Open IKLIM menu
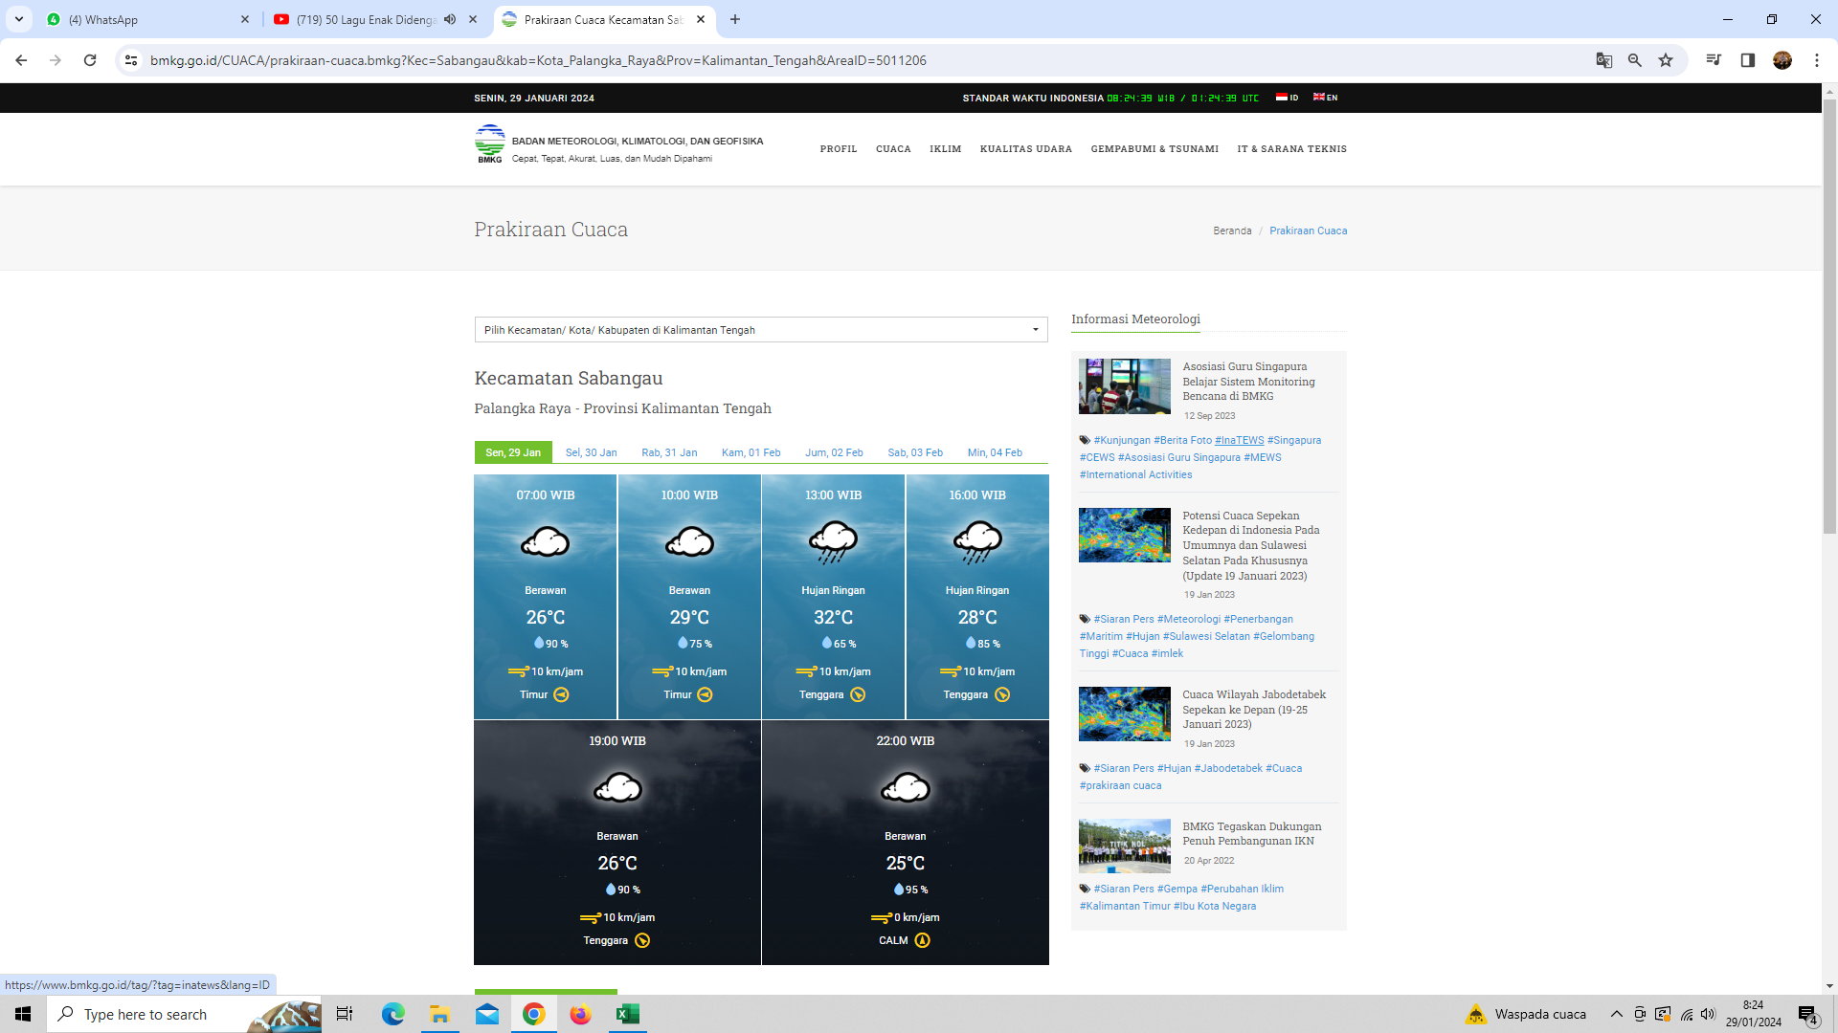Viewport: 1838px width, 1033px height. tap(945, 149)
